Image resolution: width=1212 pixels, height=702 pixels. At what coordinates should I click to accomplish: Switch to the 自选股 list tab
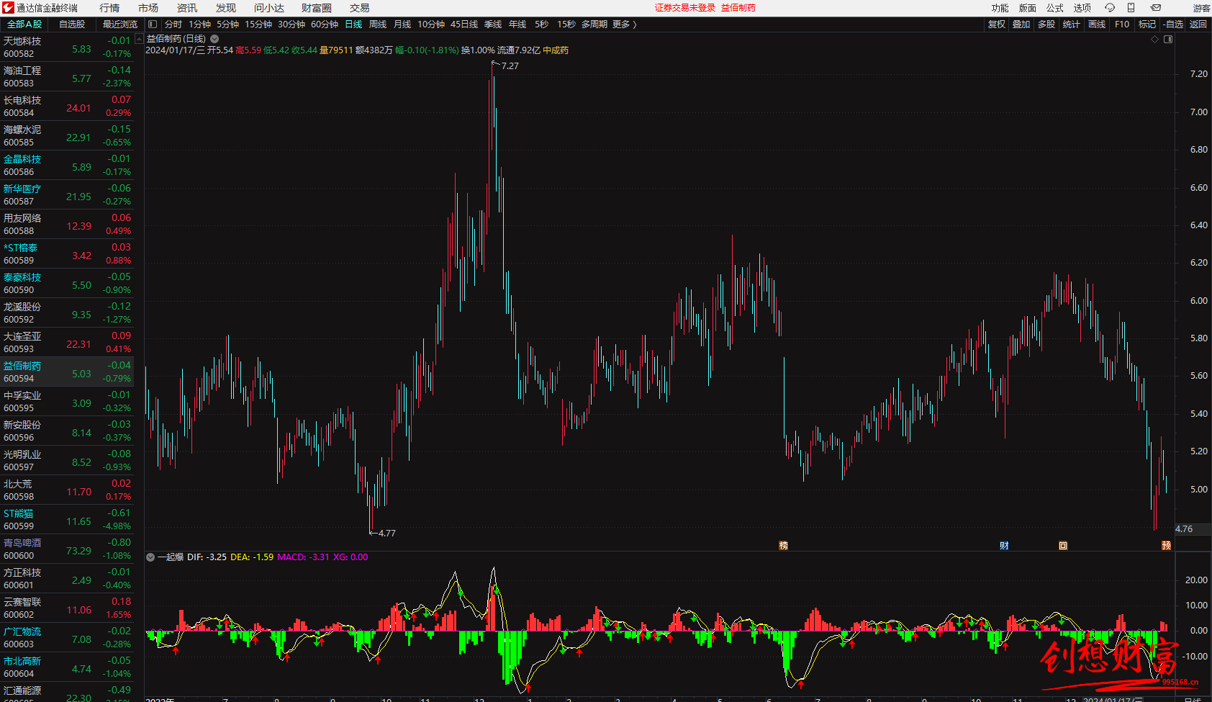click(x=72, y=24)
